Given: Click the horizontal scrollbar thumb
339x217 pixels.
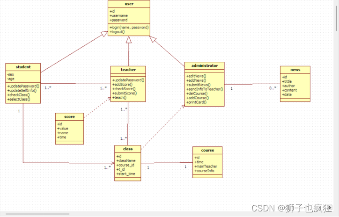Looking at the screenshot, I should click(x=37, y=214).
